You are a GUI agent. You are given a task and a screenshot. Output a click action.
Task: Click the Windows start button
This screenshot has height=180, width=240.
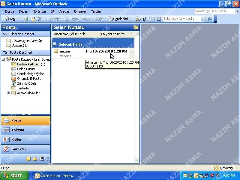(x=14, y=175)
